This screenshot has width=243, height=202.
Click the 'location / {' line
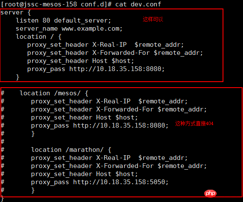pyautogui.click(x=39, y=37)
